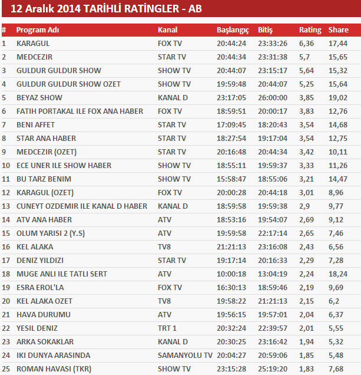Select 'ECE UNER ILE SHOW HABER'

64,166
